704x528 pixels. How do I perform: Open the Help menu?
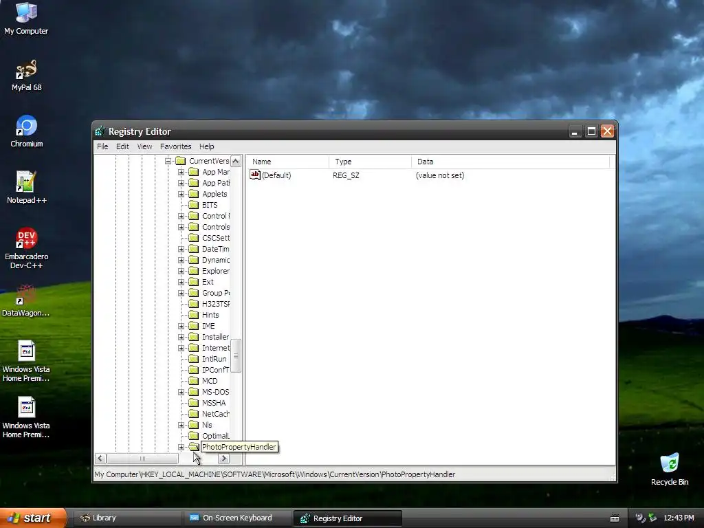(206, 146)
